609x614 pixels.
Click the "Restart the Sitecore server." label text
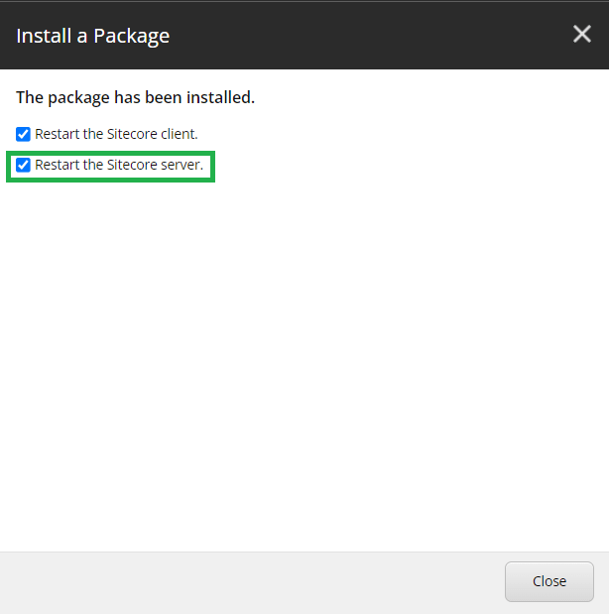coord(119,165)
